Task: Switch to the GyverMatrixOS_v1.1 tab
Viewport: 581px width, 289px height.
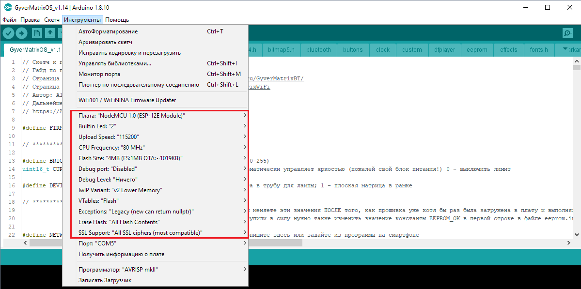Action: click(33, 49)
